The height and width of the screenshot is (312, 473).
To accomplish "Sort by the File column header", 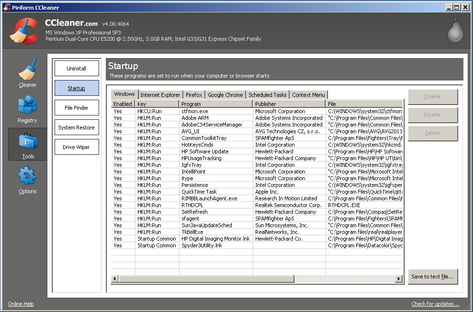I will [x=364, y=104].
